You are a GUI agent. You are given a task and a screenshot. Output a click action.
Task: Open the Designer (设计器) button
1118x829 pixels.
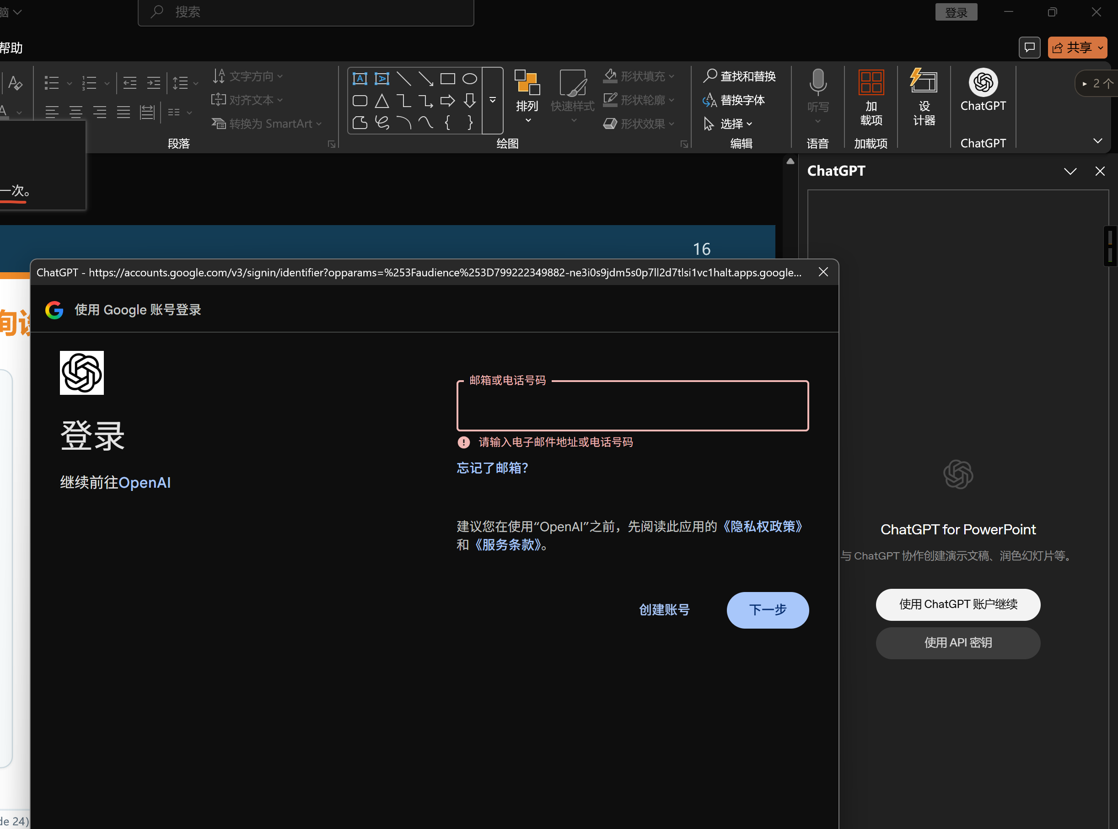(924, 98)
